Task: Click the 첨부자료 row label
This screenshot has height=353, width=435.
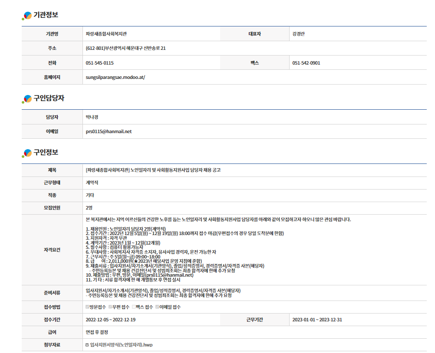Action: pyautogui.click(x=52, y=345)
